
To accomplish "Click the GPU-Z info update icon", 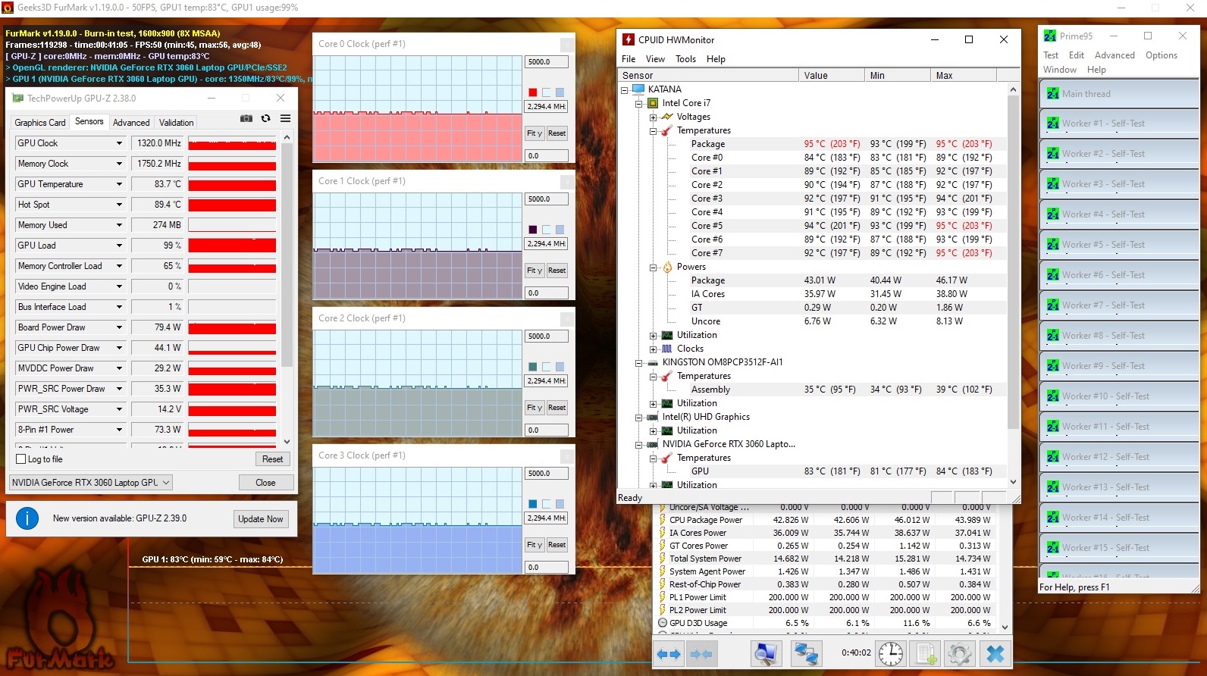I will click(27, 518).
